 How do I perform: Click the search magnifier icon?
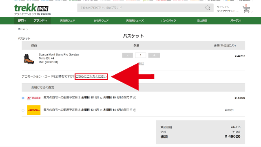208,8
